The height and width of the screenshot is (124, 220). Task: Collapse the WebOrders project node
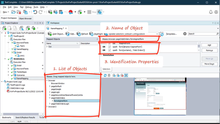tap(5, 59)
